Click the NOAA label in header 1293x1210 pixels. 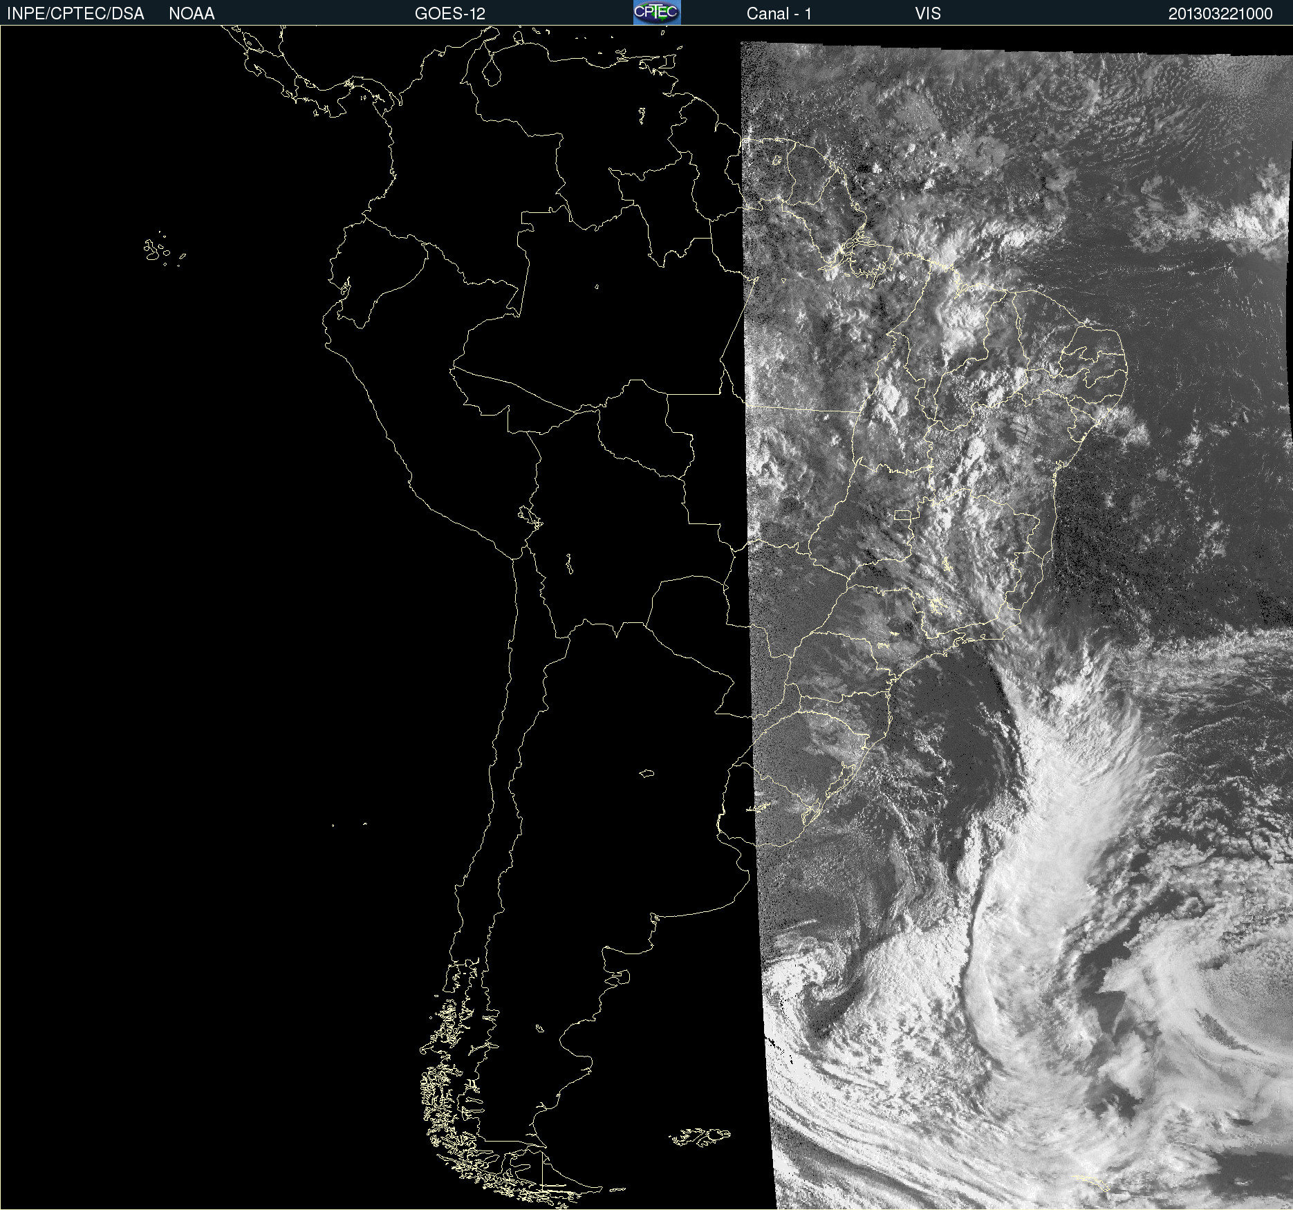point(192,14)
